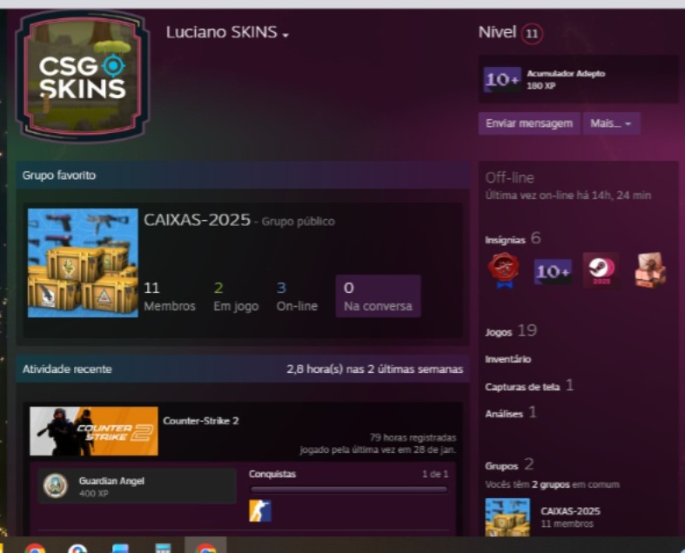Open the CAIXAS-2025 favorite group thumbnail
Screen dimensions: 685x553
[x=83, y=263]
